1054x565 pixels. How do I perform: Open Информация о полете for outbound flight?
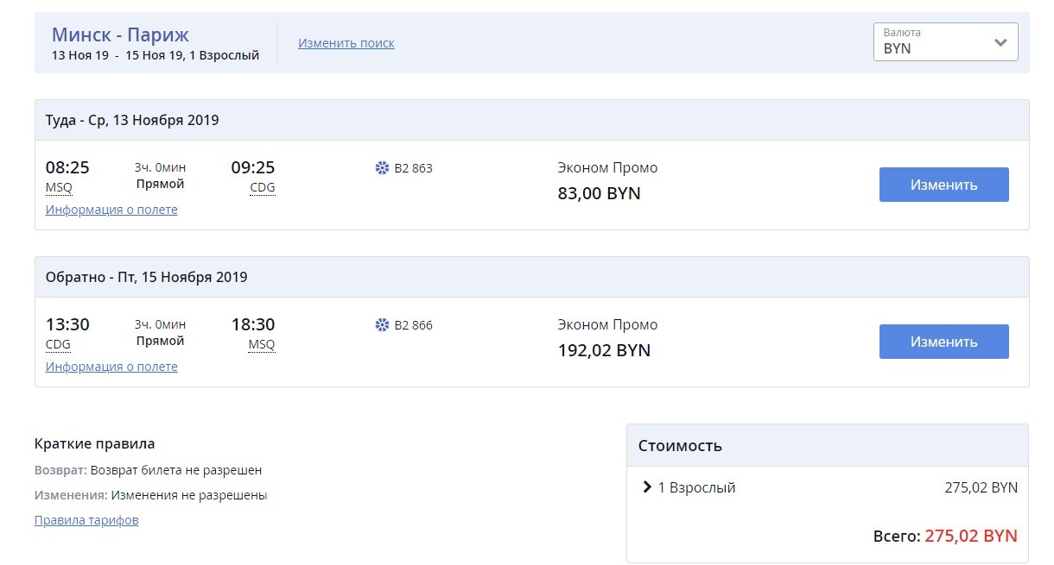pyautogui.click(x=111, y=210)
